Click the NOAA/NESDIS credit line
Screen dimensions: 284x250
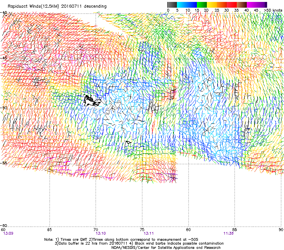pos(166,247)
